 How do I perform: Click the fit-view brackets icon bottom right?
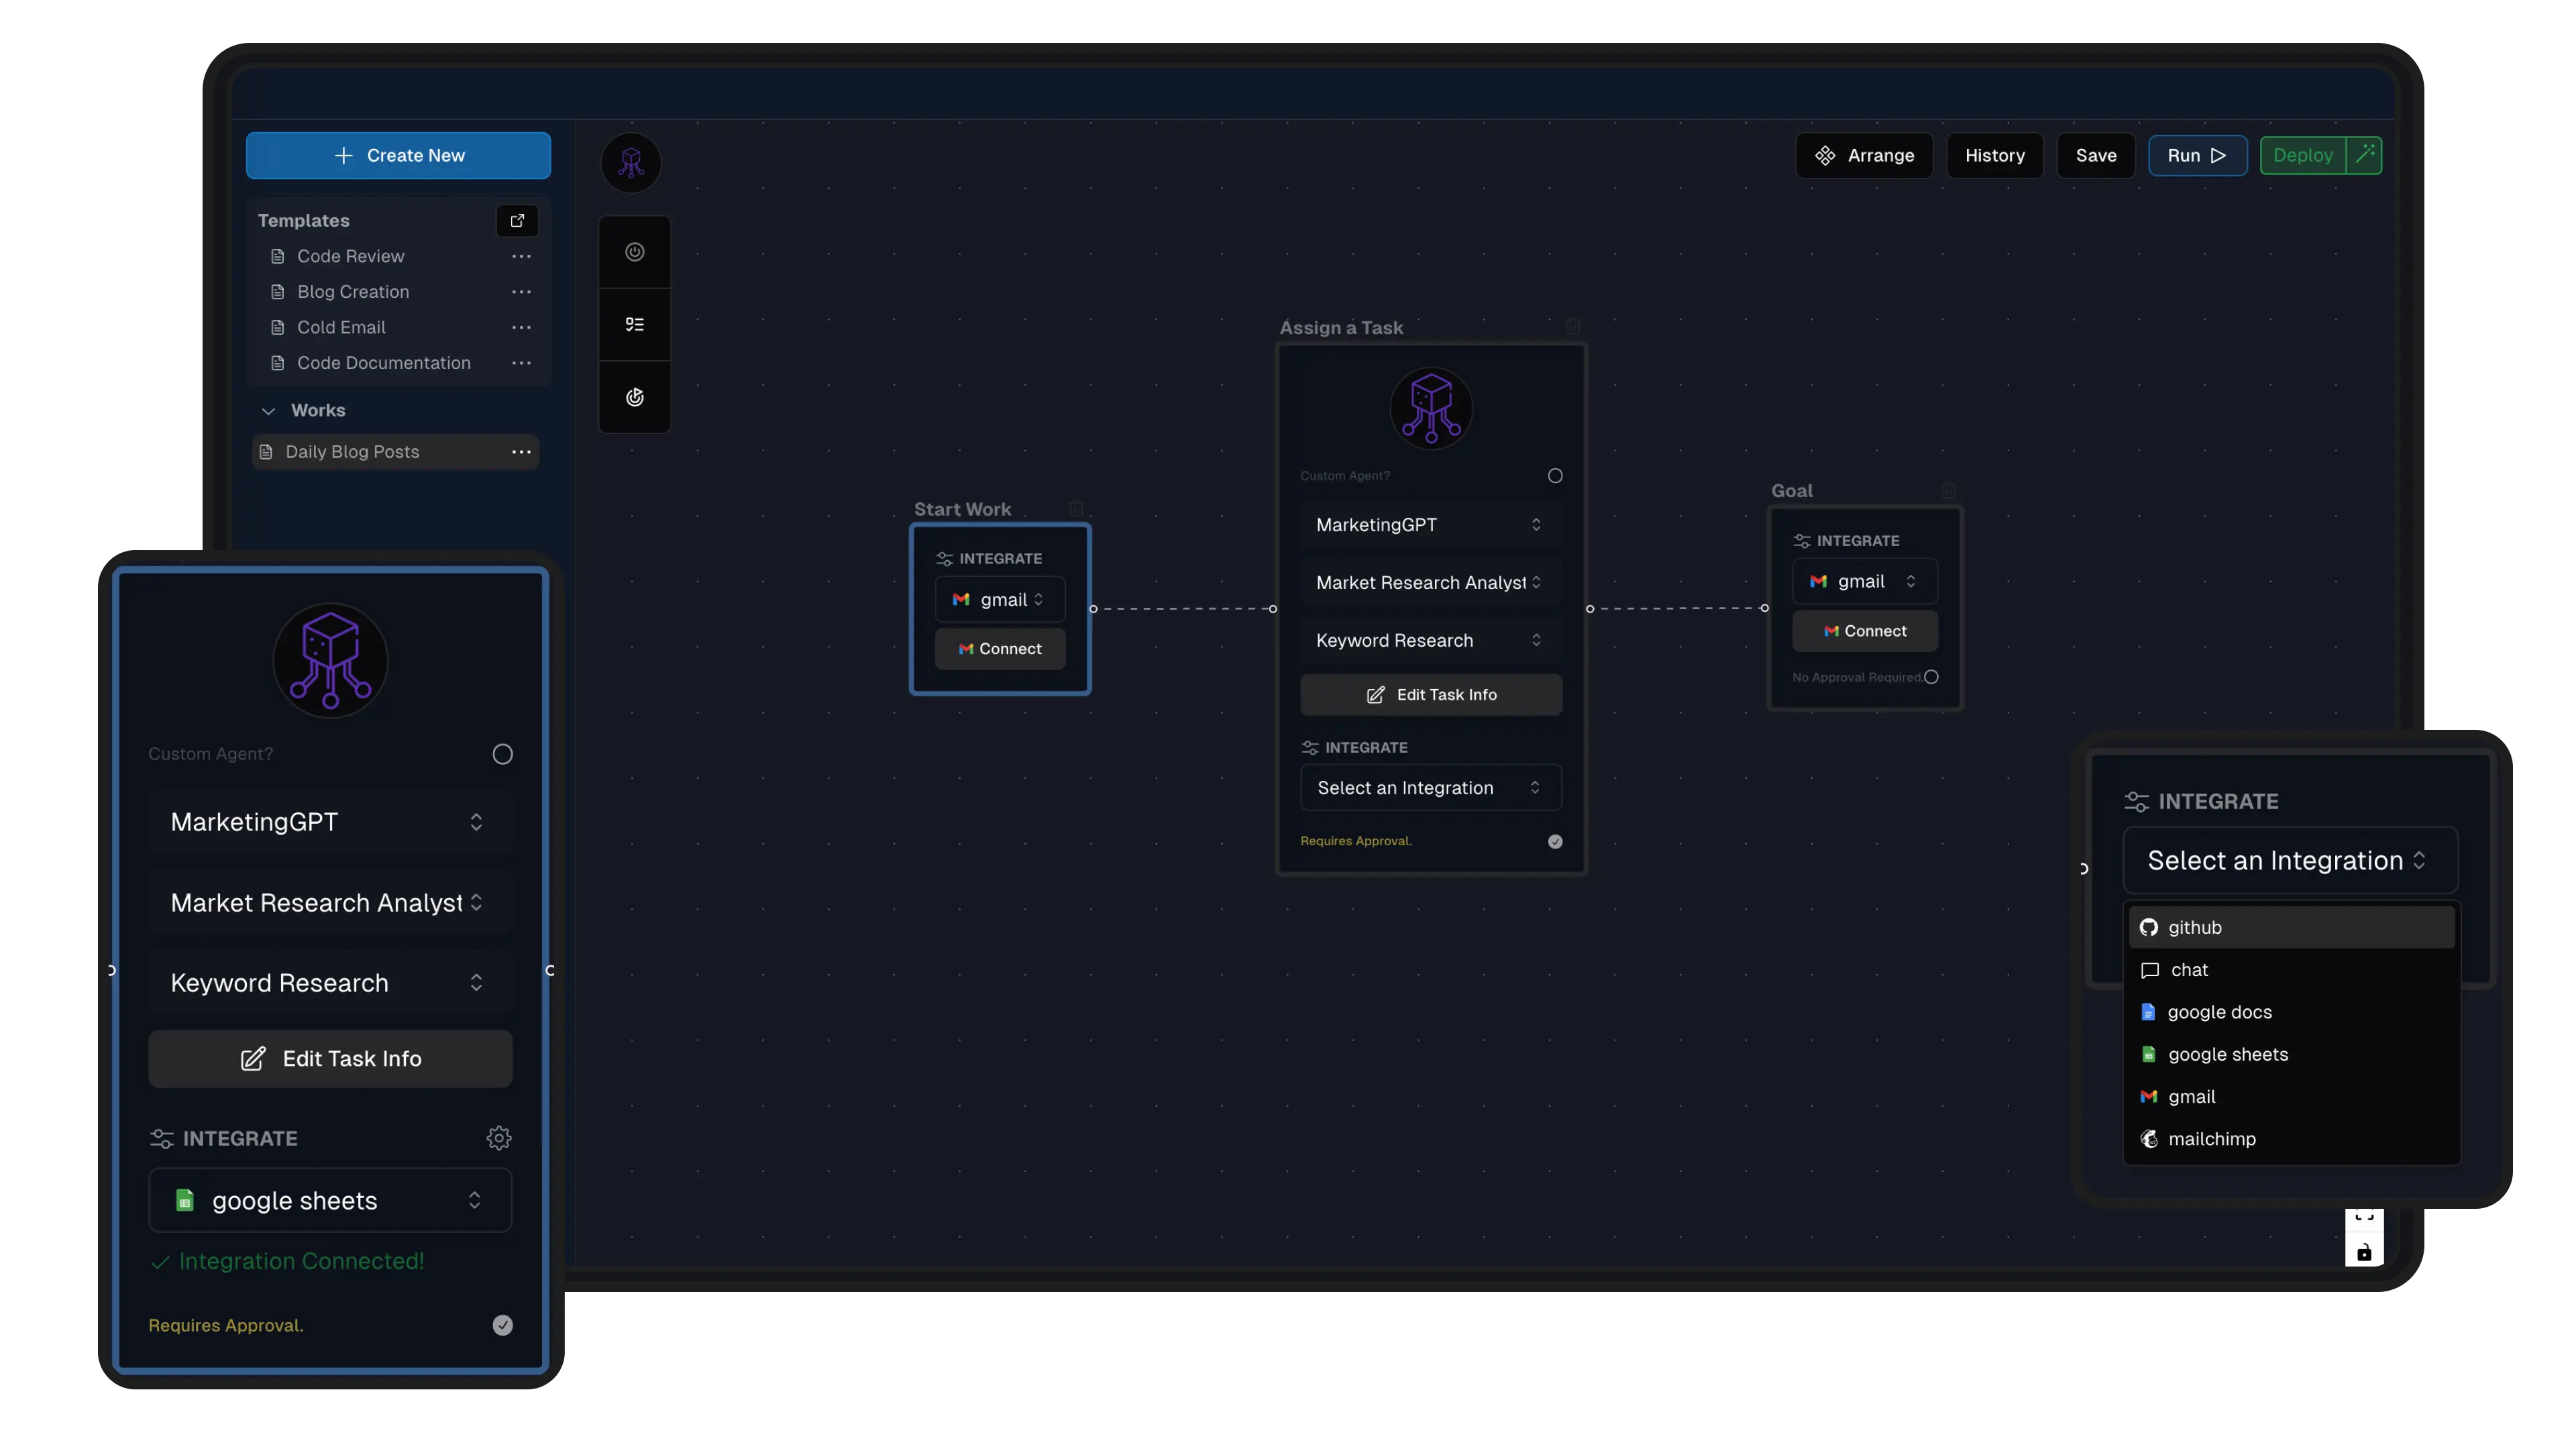(2365, 1218)
